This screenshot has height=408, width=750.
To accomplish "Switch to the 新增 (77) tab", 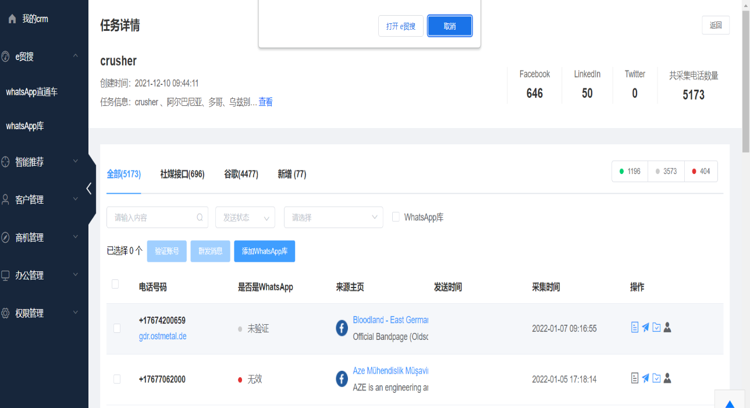I will point(292,174).
